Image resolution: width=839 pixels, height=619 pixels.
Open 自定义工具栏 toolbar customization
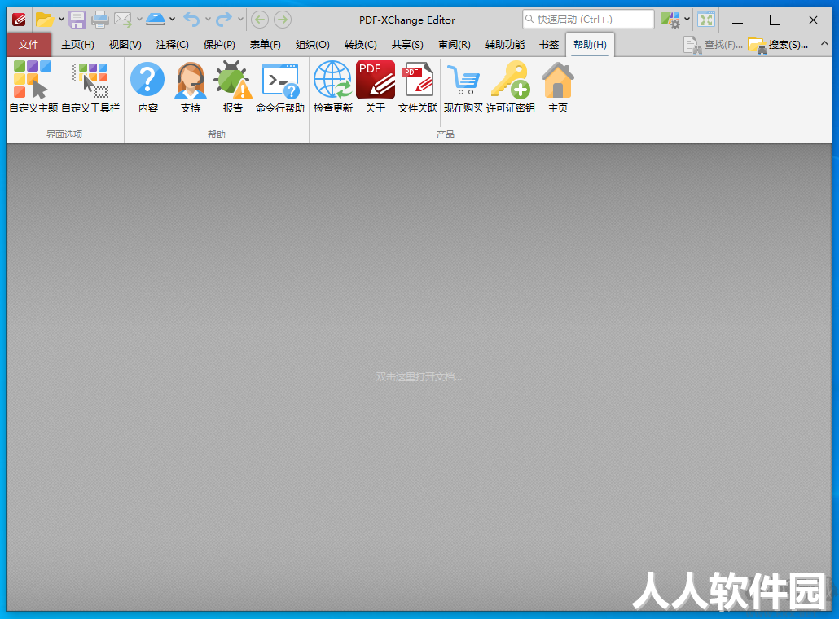(90, 86)
